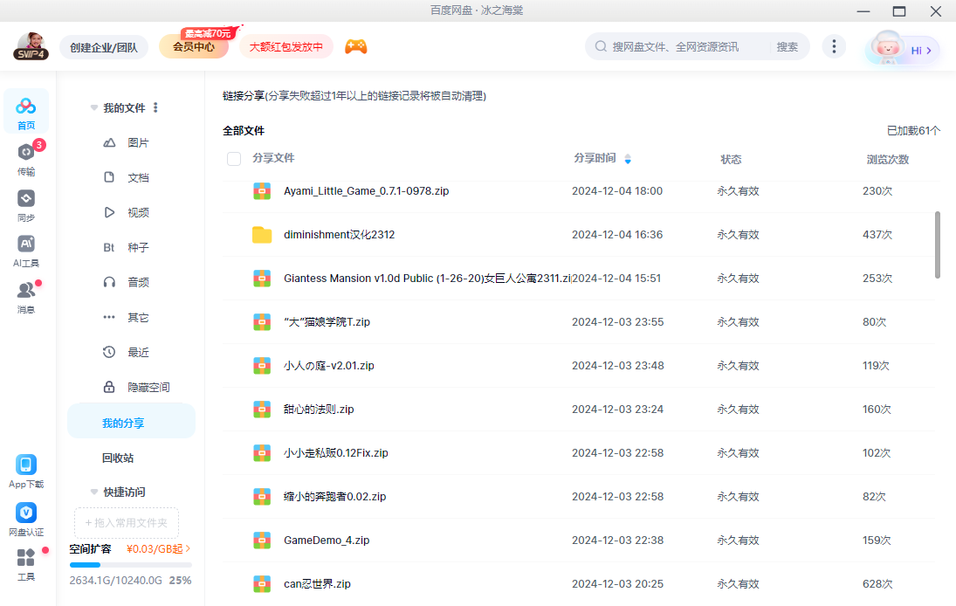This screenshot has height=606, width=956.
Task: Click the 隐藏空间 lock icon
Action: click(109, 387)
